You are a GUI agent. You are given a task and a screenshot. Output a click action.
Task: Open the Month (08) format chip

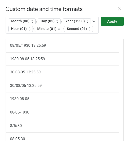(x=22, y=21)
